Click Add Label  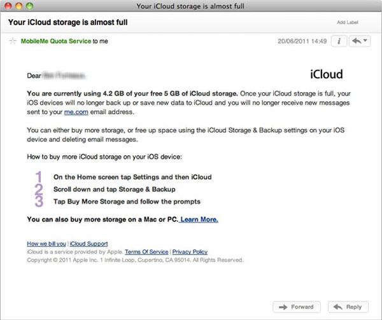point(348,22)
